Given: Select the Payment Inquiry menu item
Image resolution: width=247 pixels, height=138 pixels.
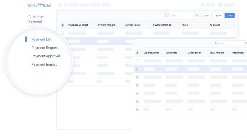Looking at the screenshot, I should [x=44, y=64].
